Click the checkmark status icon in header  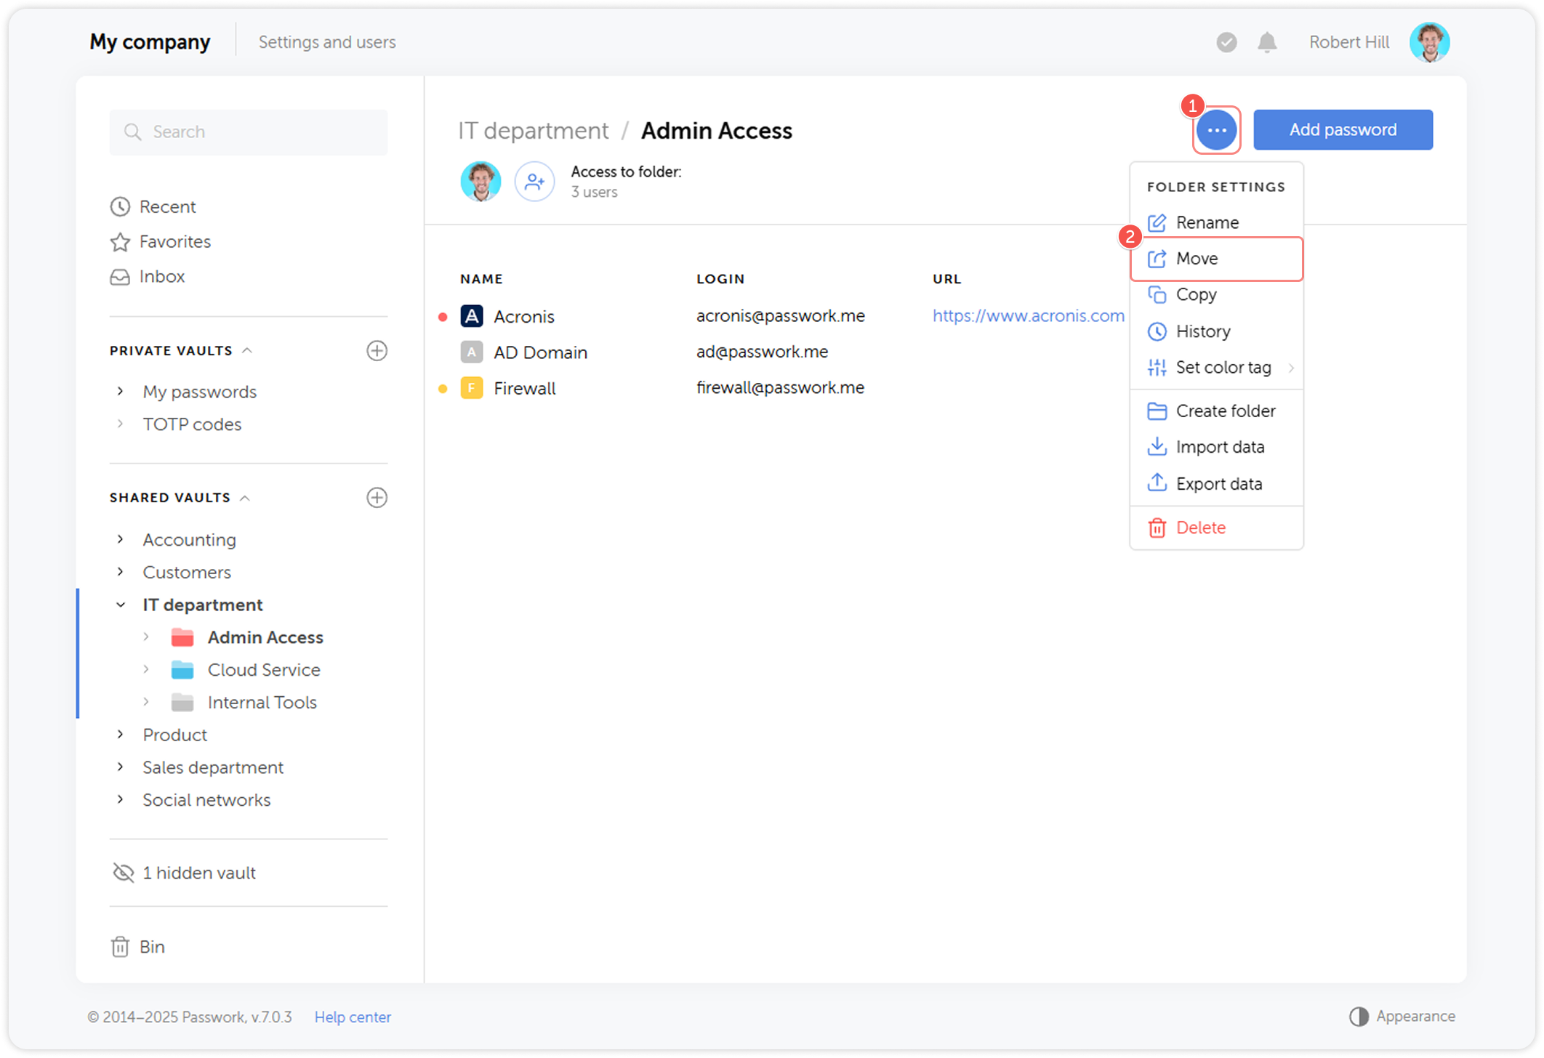point(1226,42)
